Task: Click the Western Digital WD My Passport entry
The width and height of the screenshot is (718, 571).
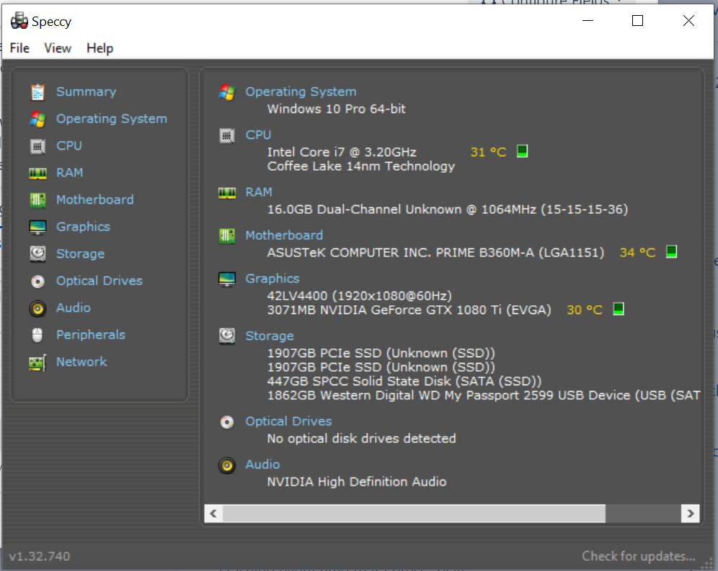Action: [x=484, y=396]
